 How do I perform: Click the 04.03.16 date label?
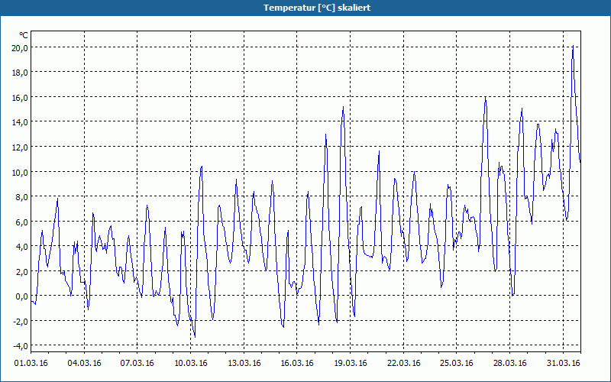pos(84,364)
